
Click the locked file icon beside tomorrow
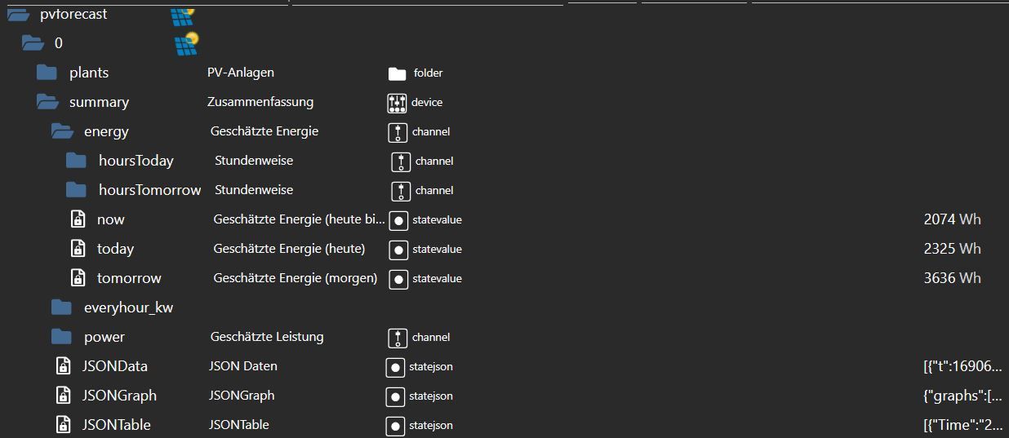(x=78, y=278)
